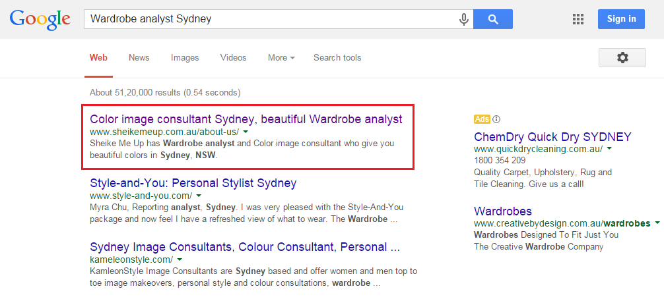Click the Sign in button
Image resolution: width=664 pixels, height=299 pixels.
[x=621, y=19]
